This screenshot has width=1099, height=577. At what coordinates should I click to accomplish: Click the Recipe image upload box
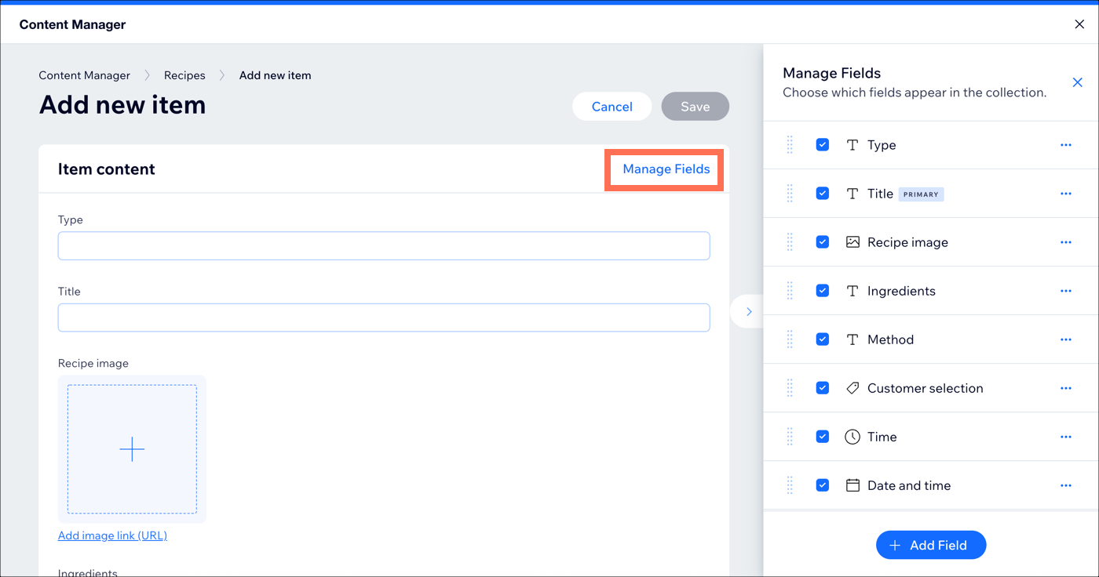tap(132, 449)
